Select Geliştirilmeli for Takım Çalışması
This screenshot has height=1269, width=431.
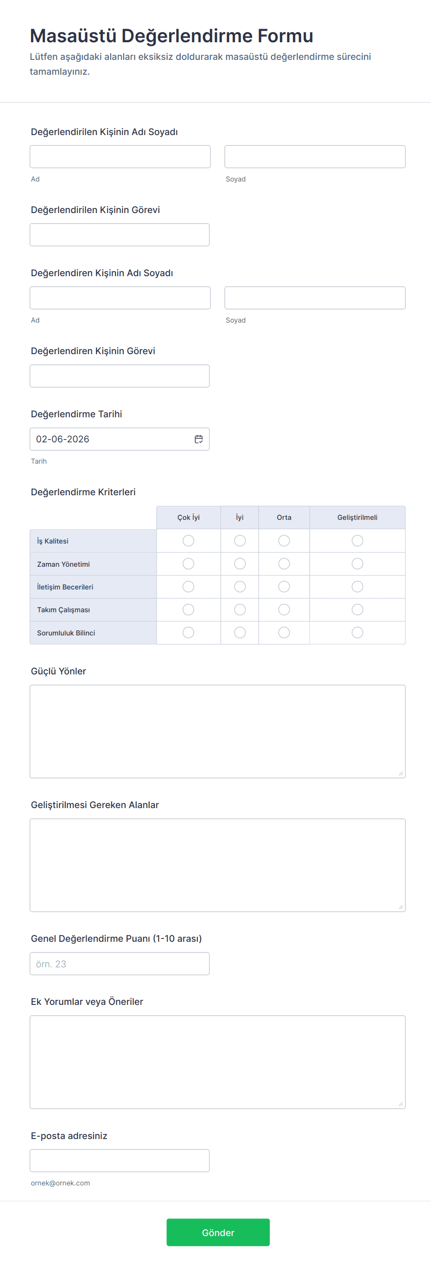click(x=357, y=609)
